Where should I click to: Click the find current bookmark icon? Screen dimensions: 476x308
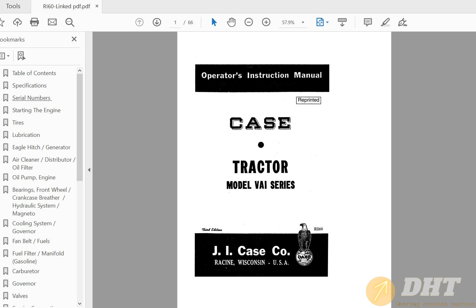(21, 56)
